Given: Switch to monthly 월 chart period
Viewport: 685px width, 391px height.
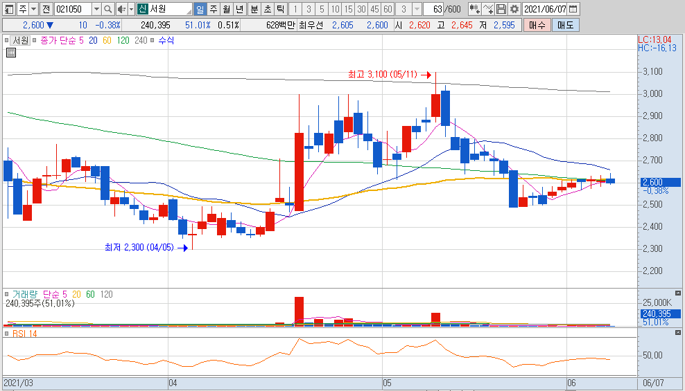Looking at the screenshot, I should pyautogui.click(x=226, y=9).
